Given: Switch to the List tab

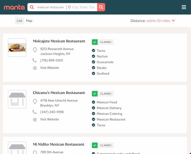Looking at the screenshot, I should [19, 21].
